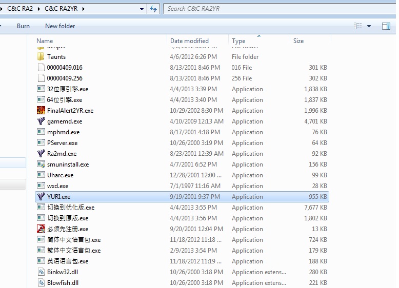399x288 pixels.
Task: Click the Taunts folder icon
Action: tap(41, 56)
